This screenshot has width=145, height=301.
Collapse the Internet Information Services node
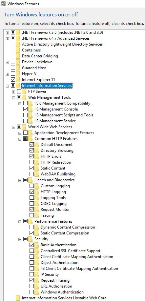coord(7,86)
